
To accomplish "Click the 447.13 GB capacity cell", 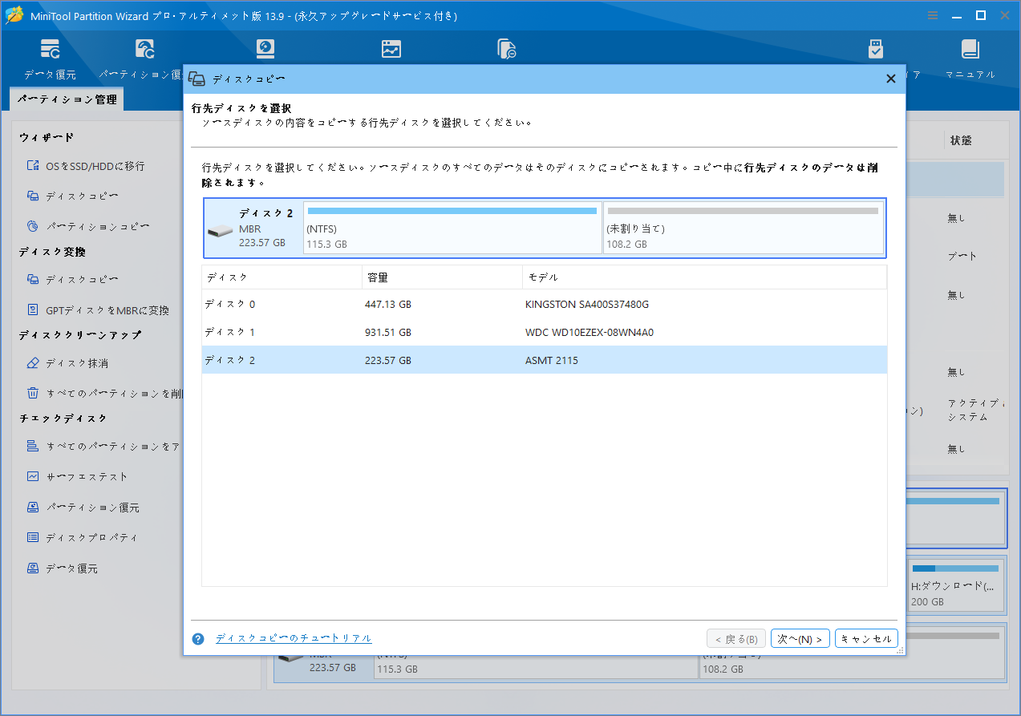I will (388, 305).
